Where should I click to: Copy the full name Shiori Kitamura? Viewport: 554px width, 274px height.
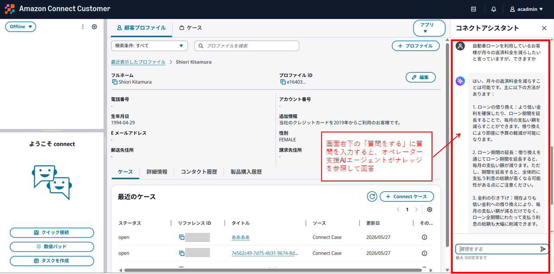click(x=115, y=82)
